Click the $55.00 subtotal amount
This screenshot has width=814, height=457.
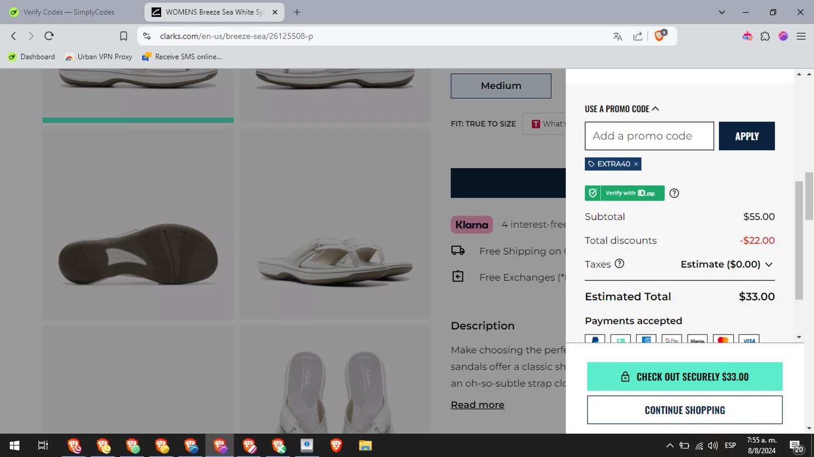coord(759,216)
